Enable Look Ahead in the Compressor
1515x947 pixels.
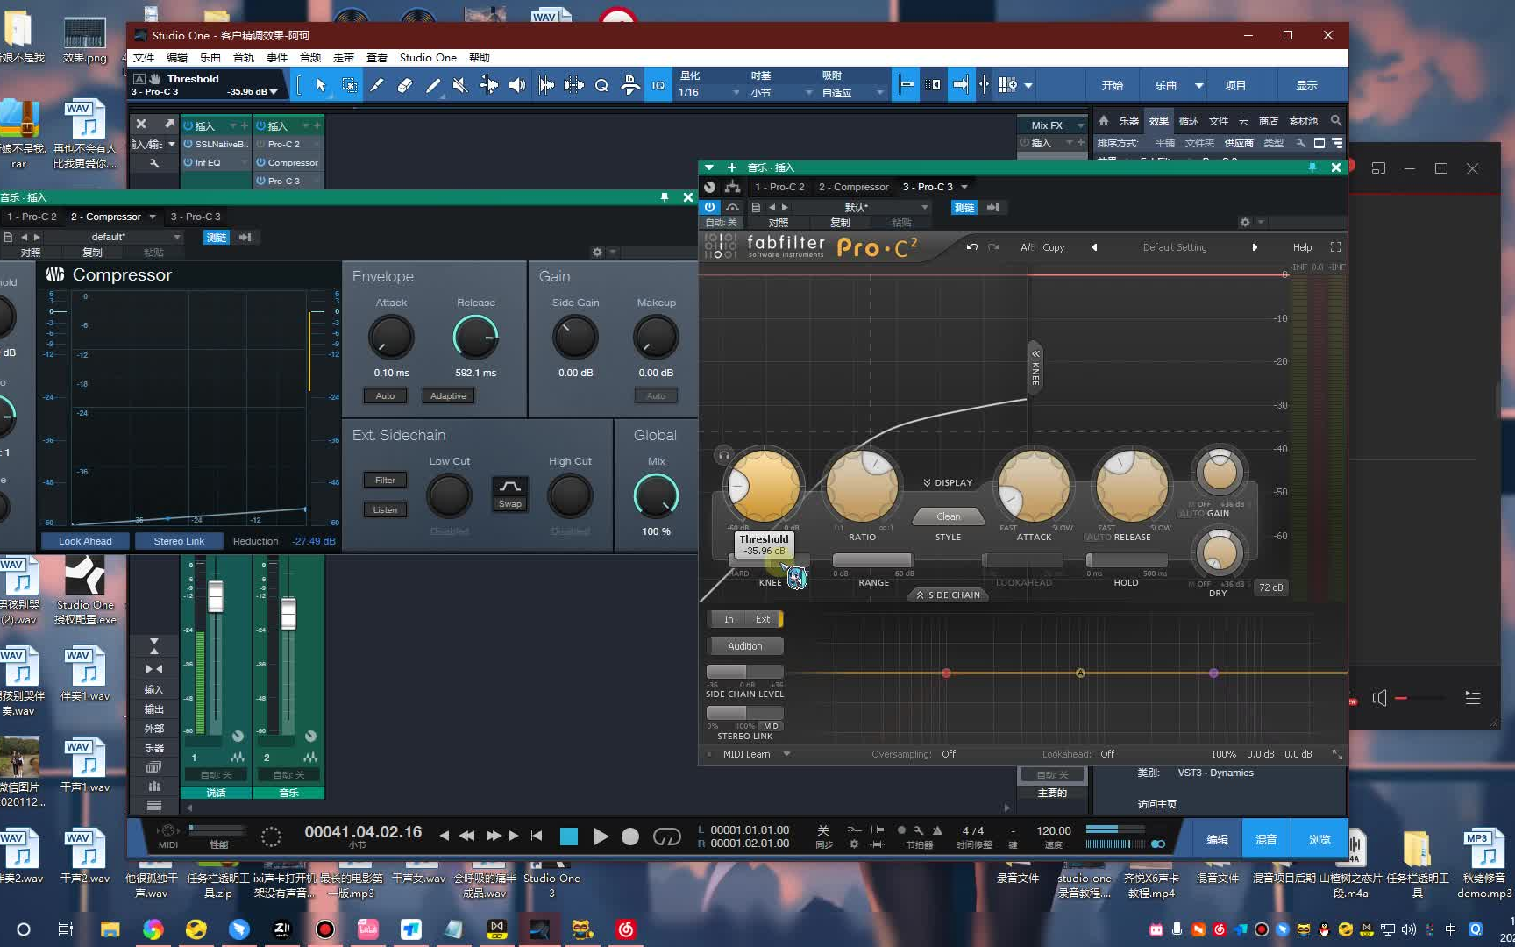point(85,541)
